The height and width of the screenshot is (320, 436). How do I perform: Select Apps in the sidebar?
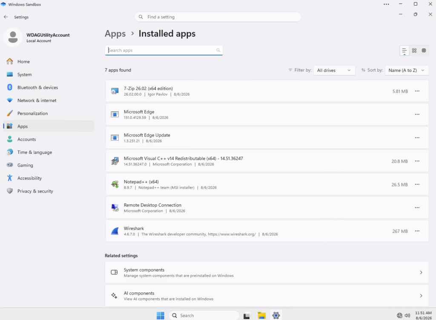pos(49,126)
